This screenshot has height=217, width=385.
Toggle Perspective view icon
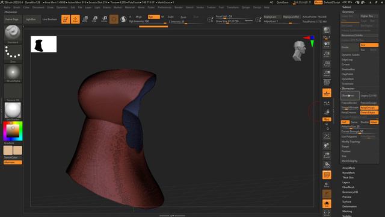pyautogui.click(x=327, y=83)
